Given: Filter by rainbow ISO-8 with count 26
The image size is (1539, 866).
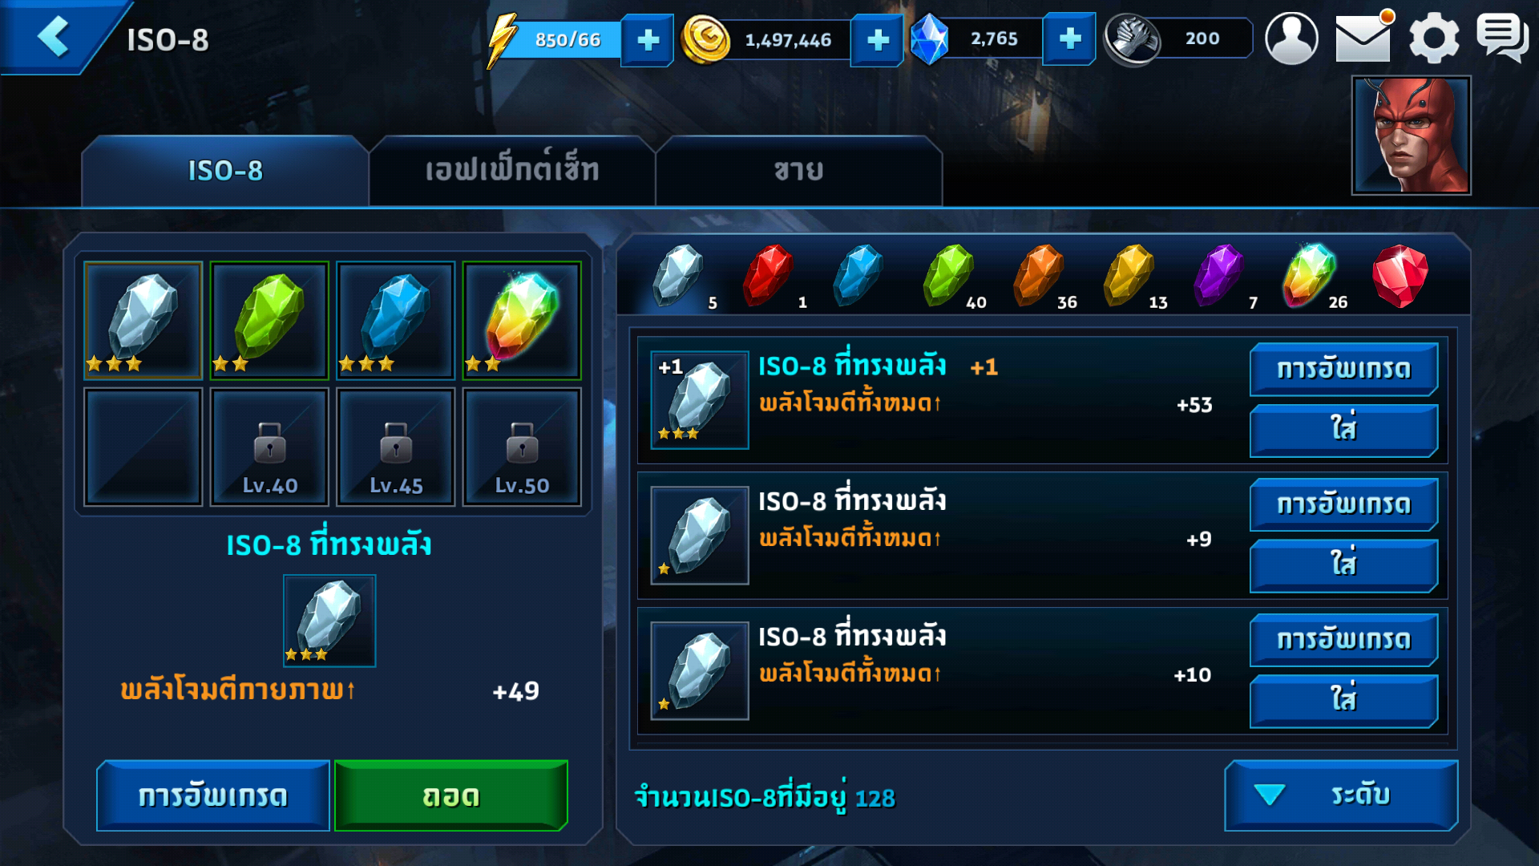Looking at the screenshot, I should (1311, 277).
